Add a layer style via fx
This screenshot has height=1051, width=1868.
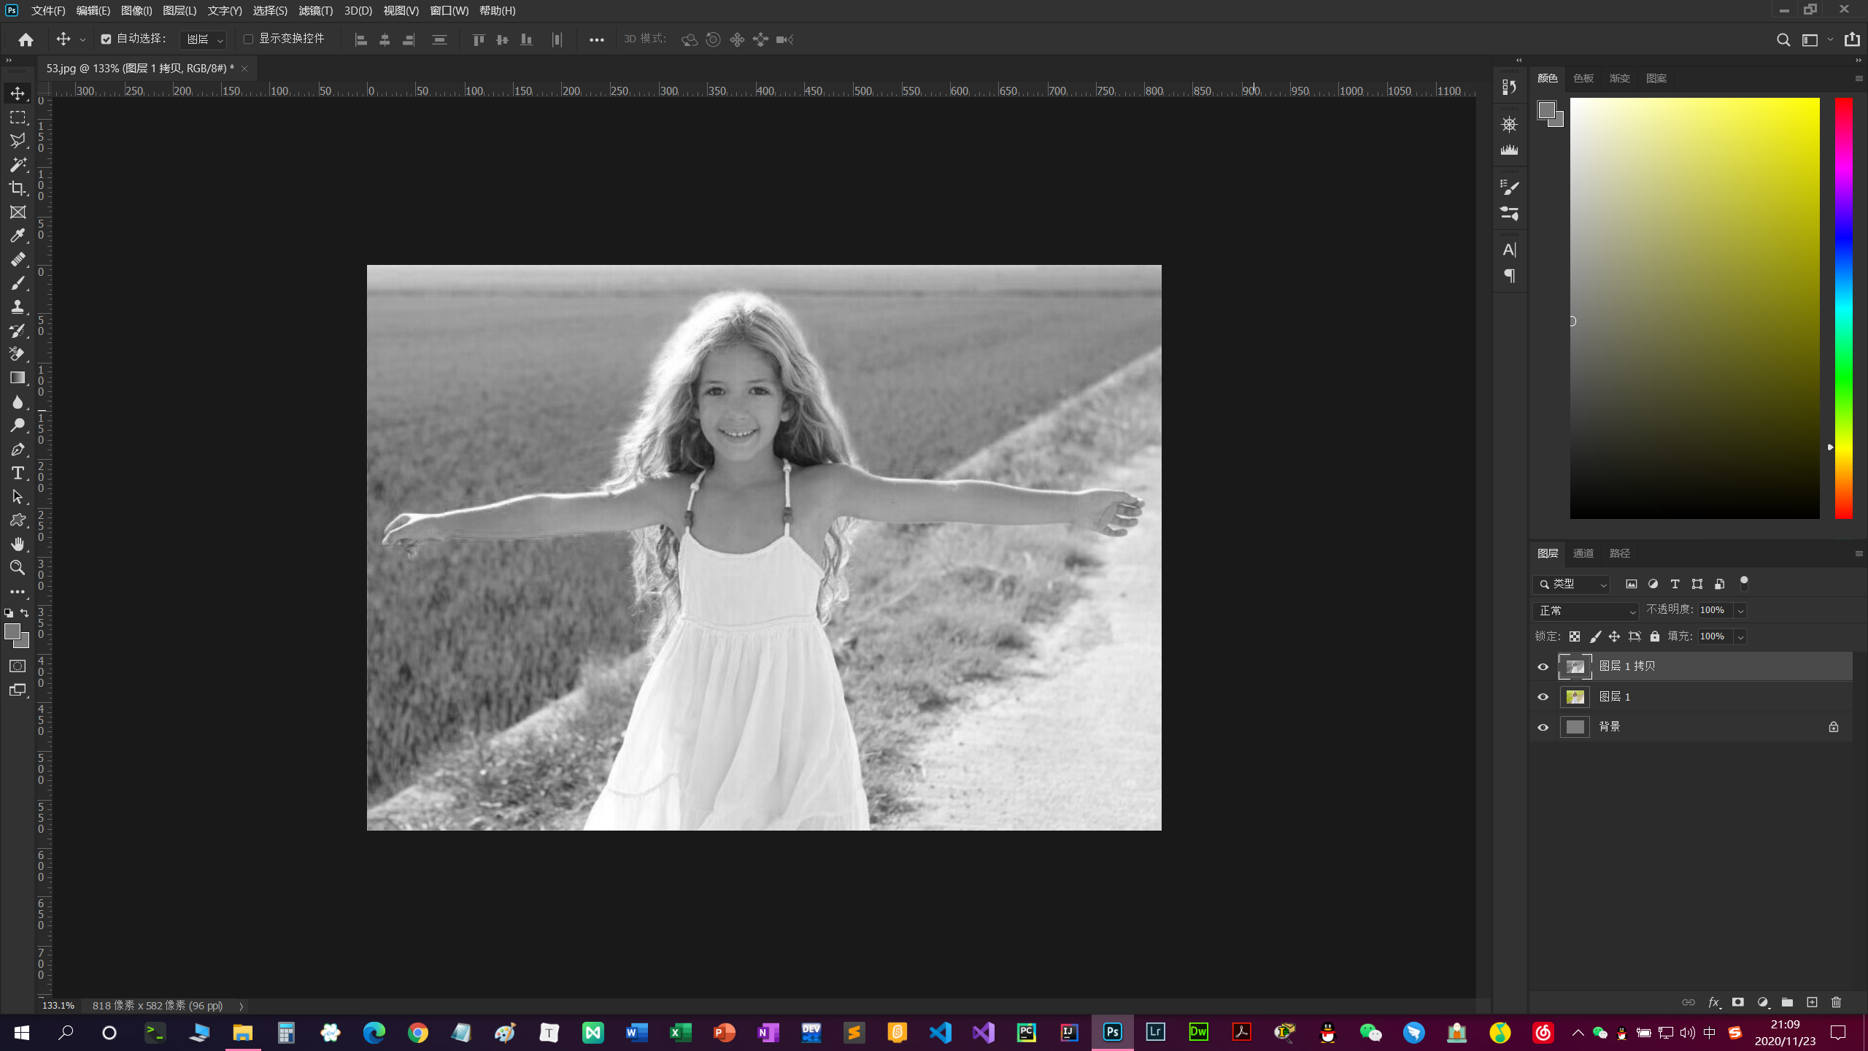pyautogui.click(x=1714, y=1002)
